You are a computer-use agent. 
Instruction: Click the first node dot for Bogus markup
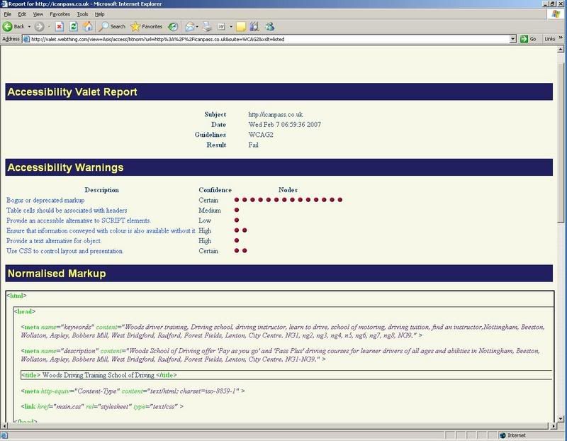coord(237,200)
